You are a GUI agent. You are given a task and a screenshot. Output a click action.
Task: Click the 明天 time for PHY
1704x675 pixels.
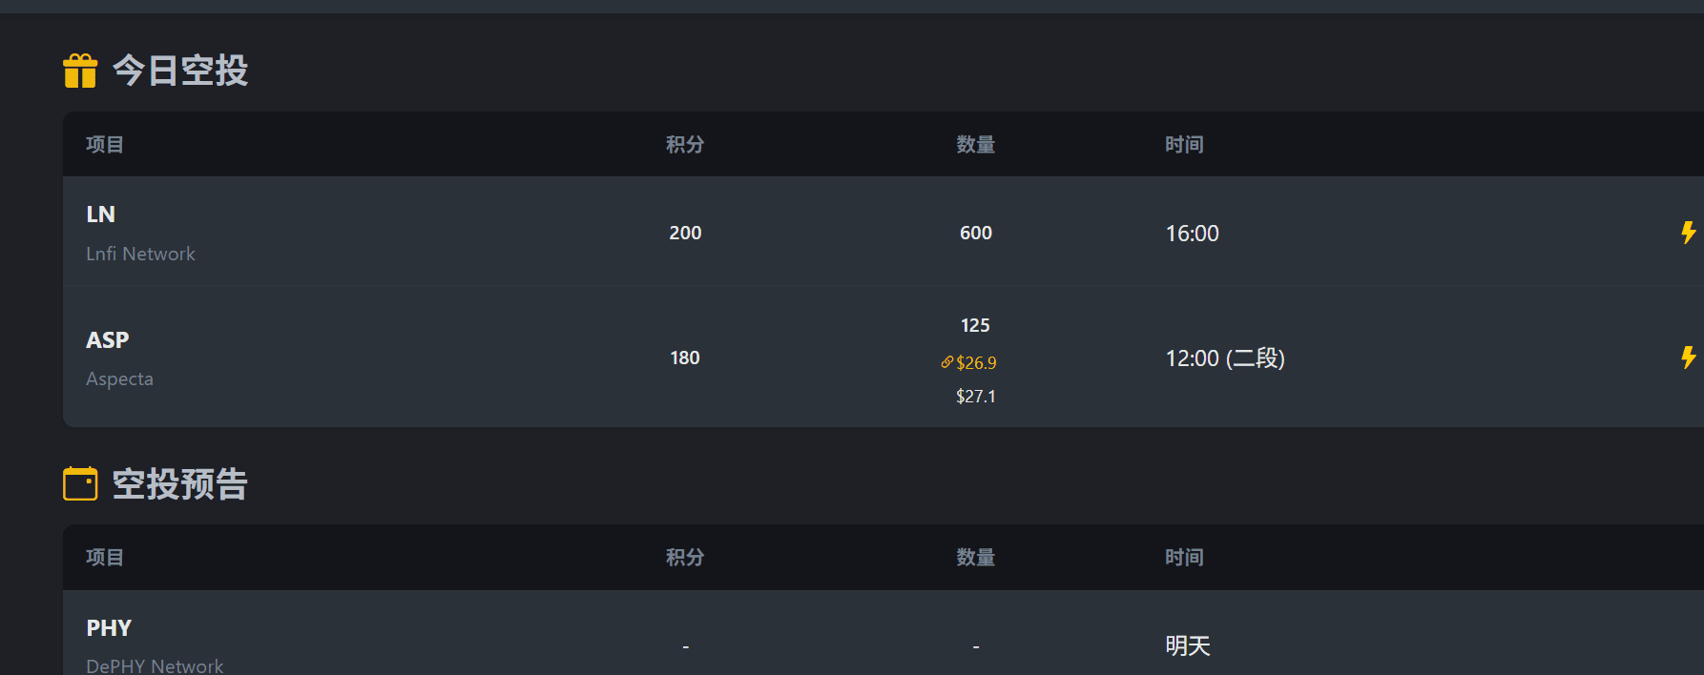[1188, 645]
